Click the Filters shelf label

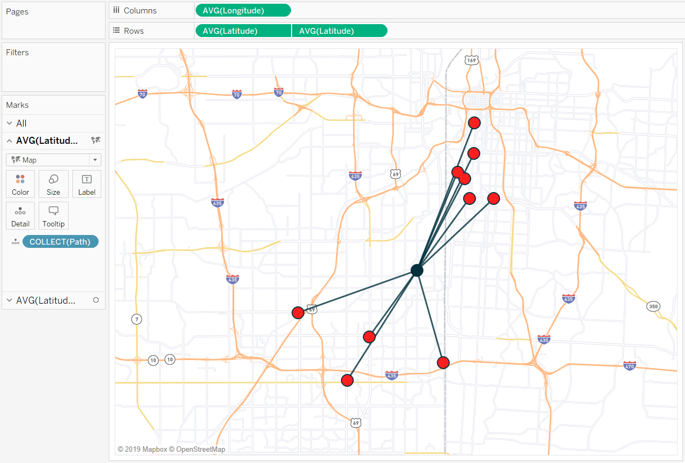tap(17, 53)
